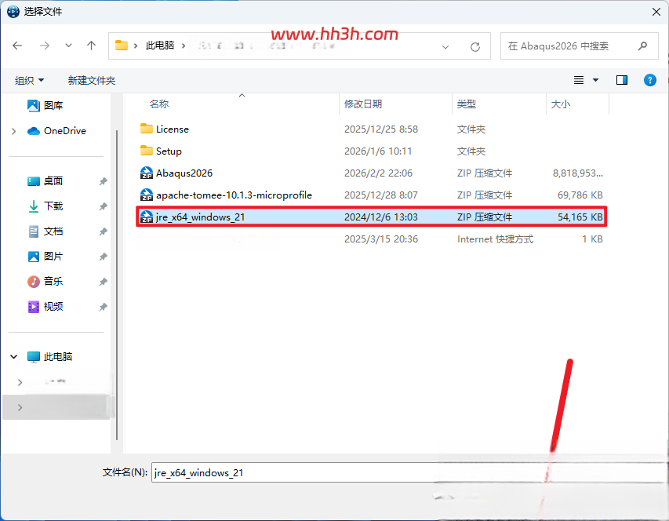669x521 pixels.
Task: Expand the address bar history dropdown
Action: [445, 46]
